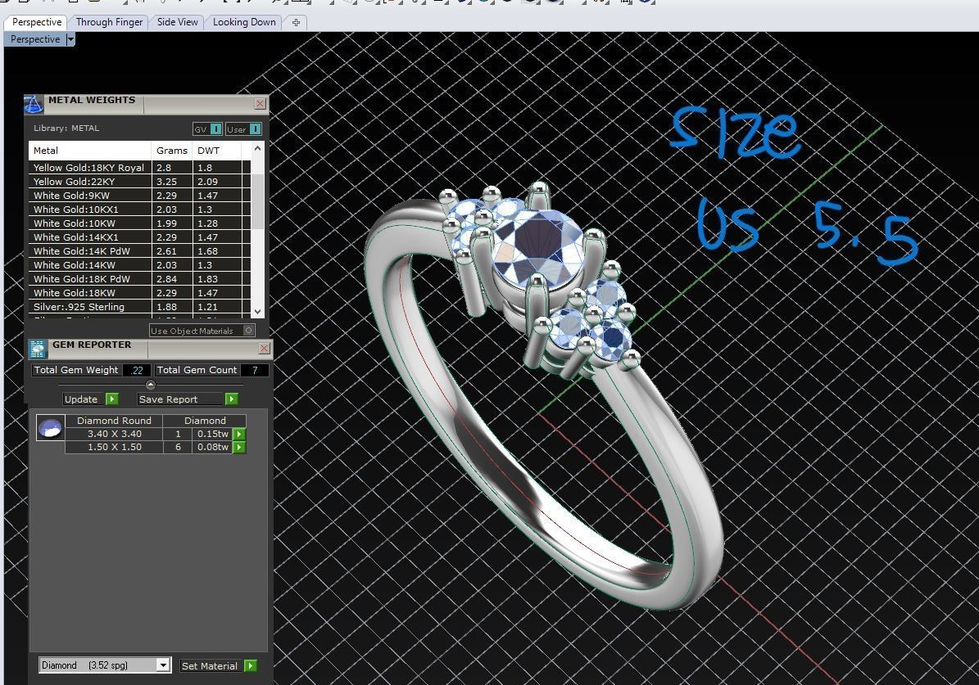Viewport: 979px width, 685px height.
Task: Click the Metal column header
Action: point(90,151)
